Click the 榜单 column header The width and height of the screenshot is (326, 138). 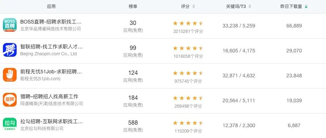(x=133, y=7)
